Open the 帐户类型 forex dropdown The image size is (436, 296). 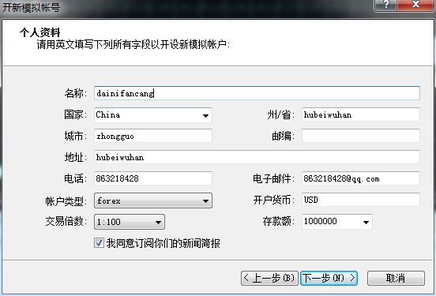pos(153,200)
